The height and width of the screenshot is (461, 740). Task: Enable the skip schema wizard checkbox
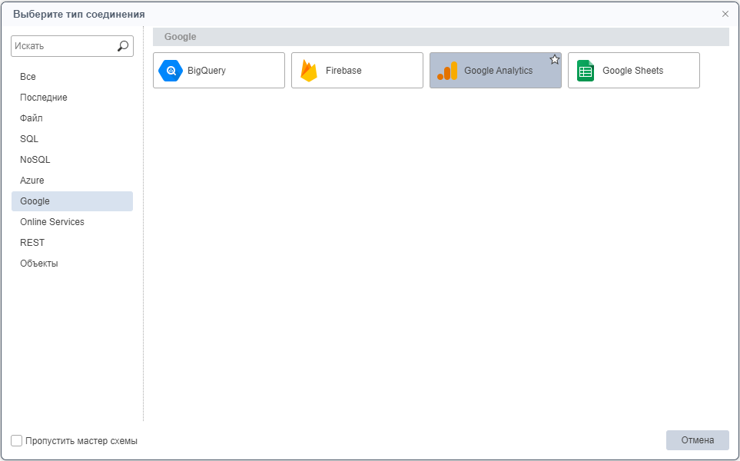coord(17,441)
